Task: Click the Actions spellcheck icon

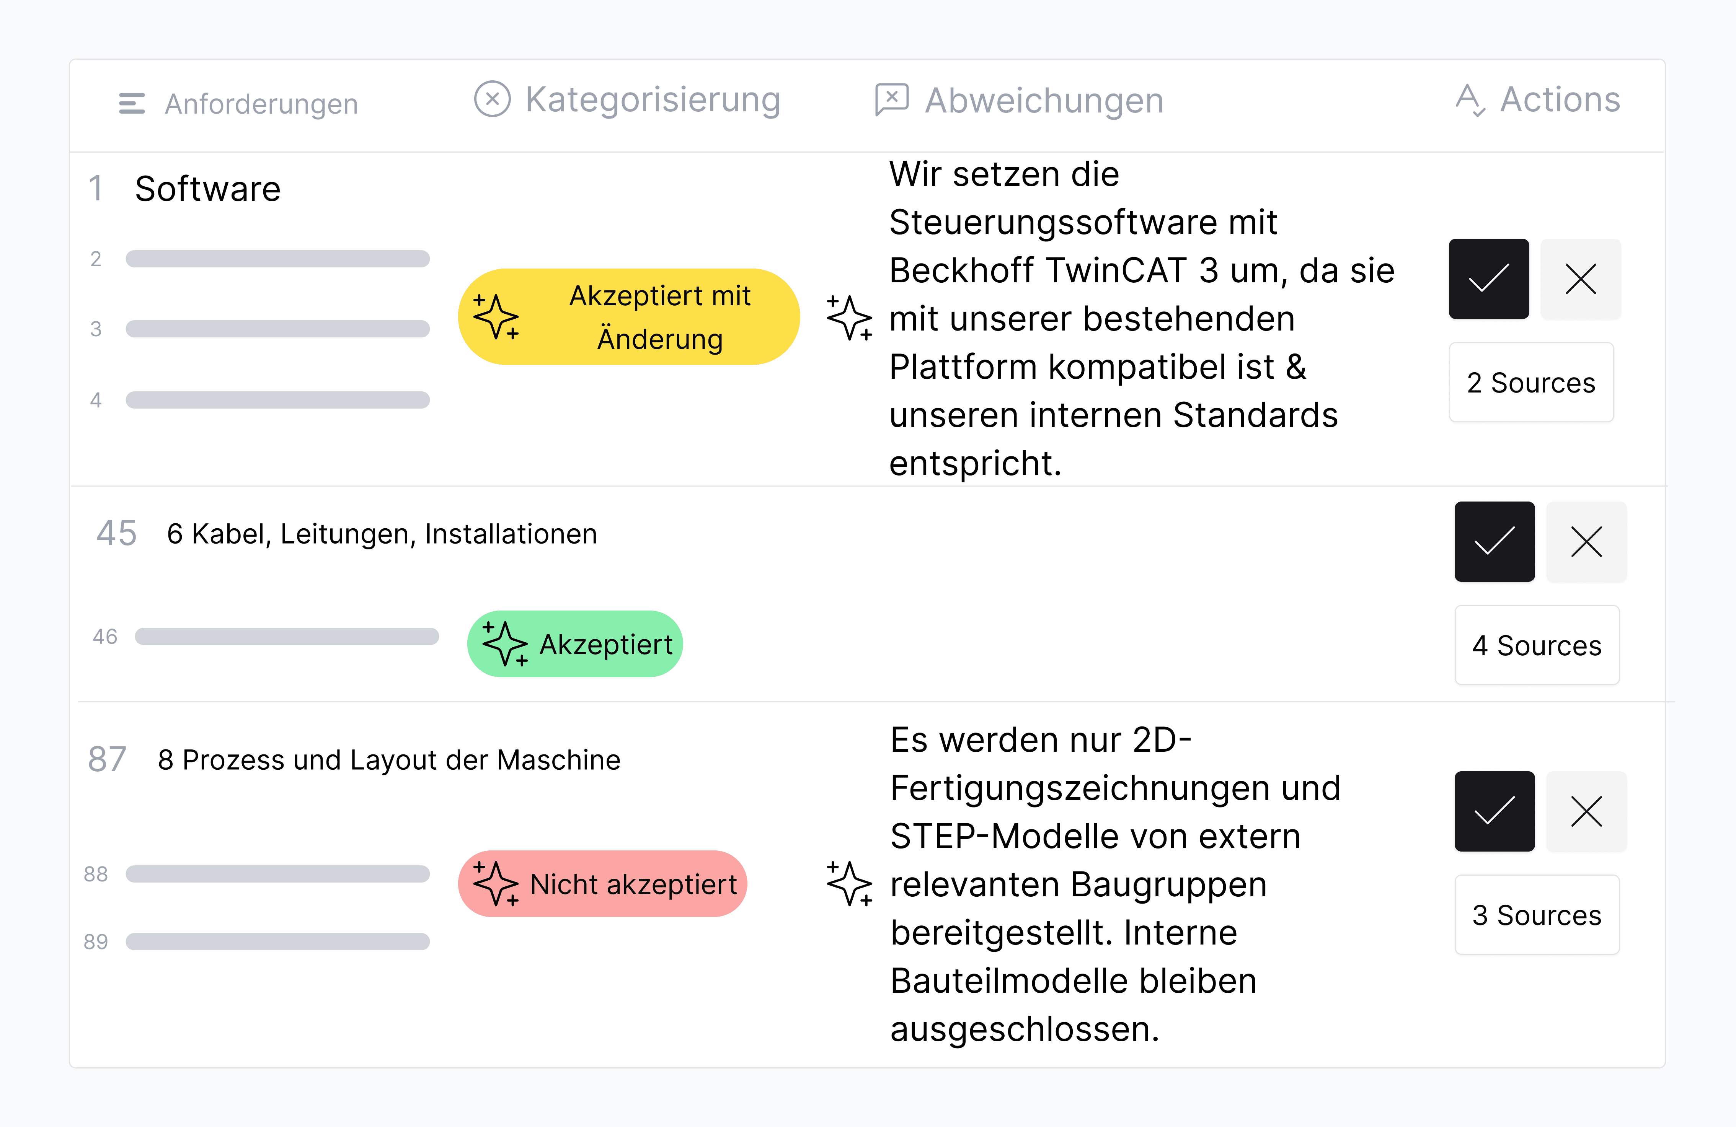Action: [x=1470, y=100]
